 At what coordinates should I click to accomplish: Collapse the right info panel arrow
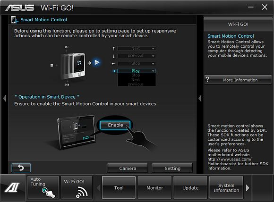pos(200,98)
